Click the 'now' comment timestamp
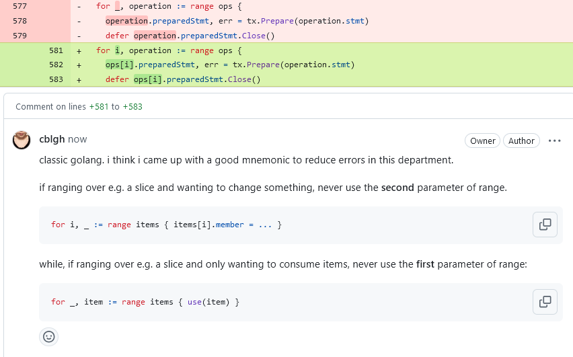573x357 pixels. tap(77, 139)
